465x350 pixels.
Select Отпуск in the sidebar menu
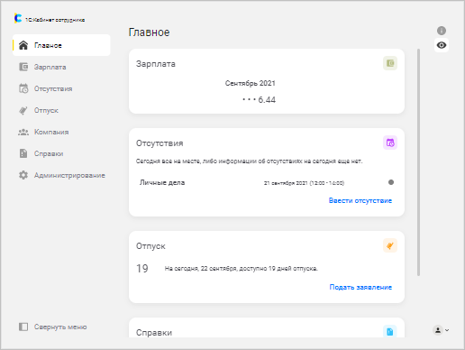(61, 110)
